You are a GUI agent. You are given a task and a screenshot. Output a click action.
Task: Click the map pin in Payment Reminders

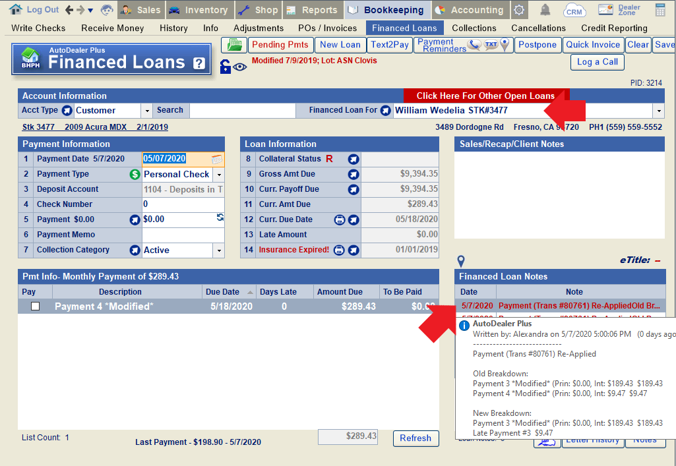505,44
